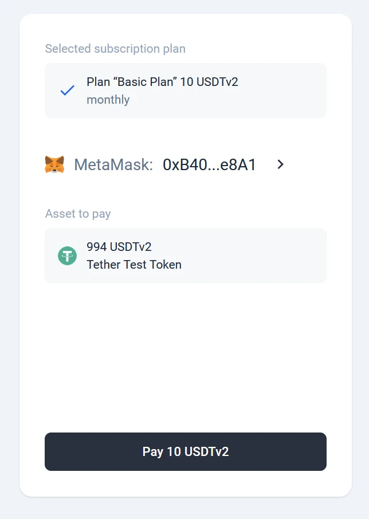
Task: Select the Plan "Basic Plan" 10 USDTv2 title
Action: coord(162,82)
